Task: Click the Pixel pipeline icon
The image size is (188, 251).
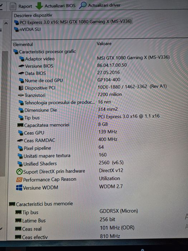Action: point(20,148)
